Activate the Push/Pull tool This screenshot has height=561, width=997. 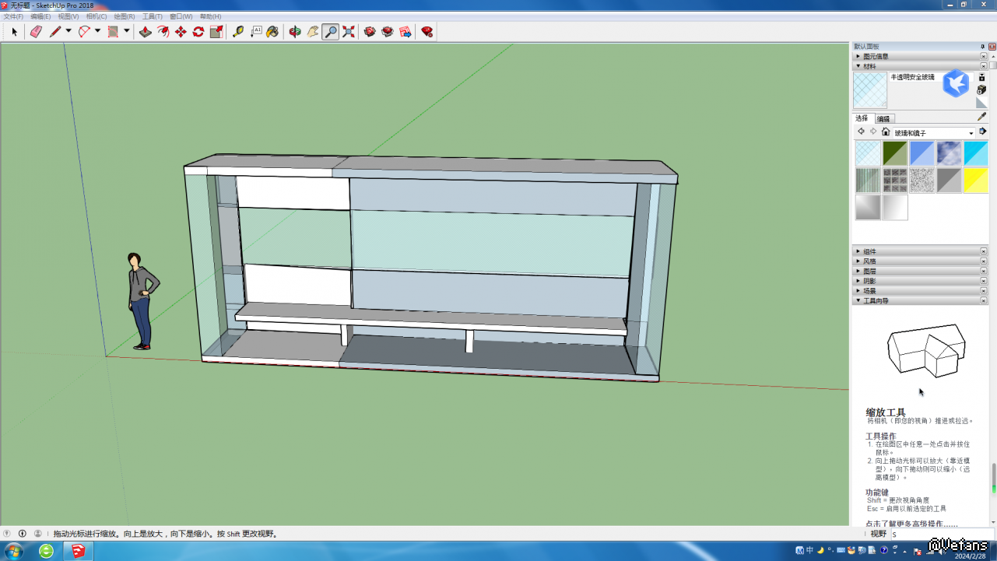145,32
